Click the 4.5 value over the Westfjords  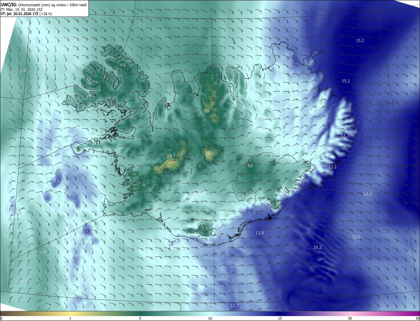pos(122,65)
